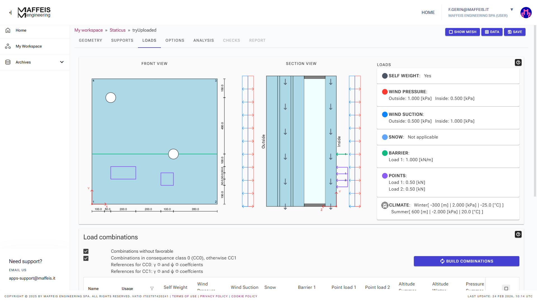This screenshot has width=537, height=302.
Task: Click the Climate gauge icon
Action: pyautogui.click(x=385, y=205)
